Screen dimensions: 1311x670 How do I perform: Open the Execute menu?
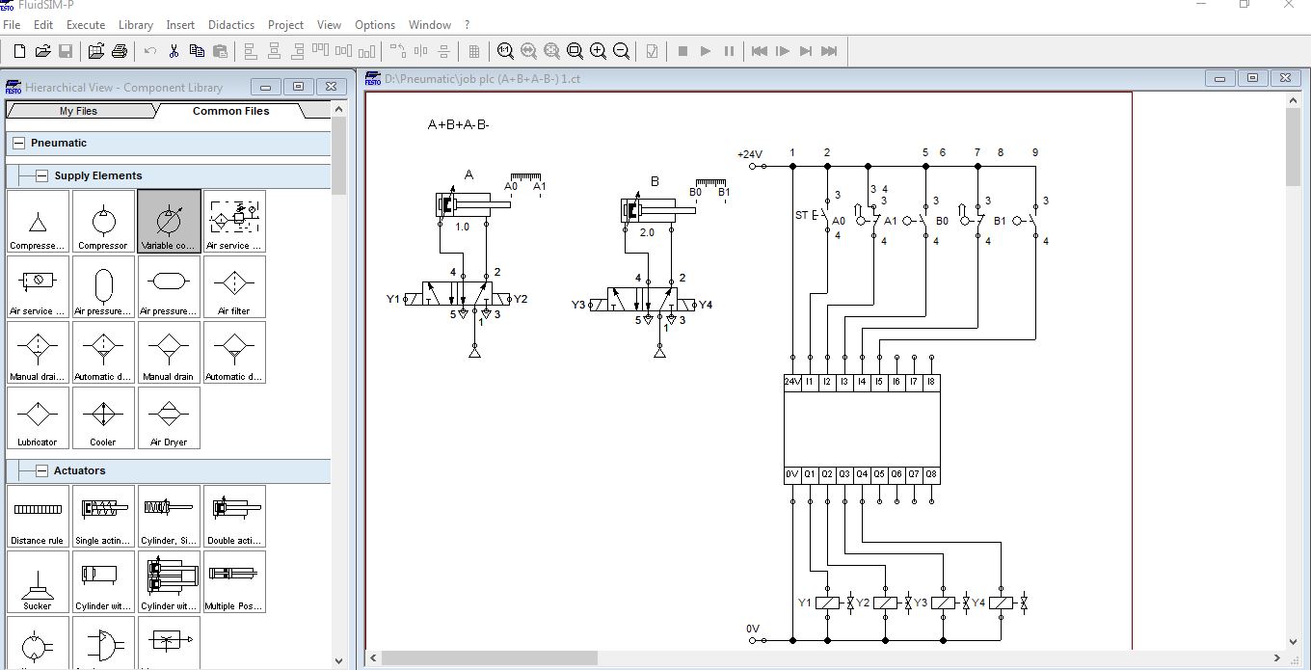[x=86, y=25]
